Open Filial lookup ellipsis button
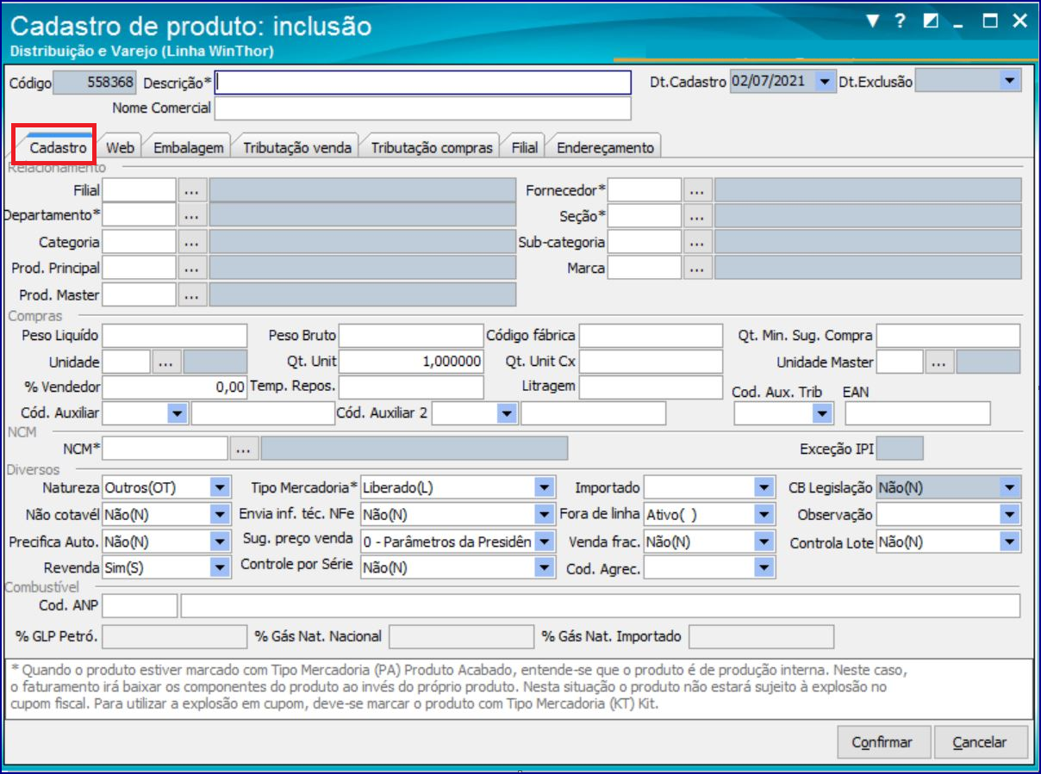 coord(192,190)
